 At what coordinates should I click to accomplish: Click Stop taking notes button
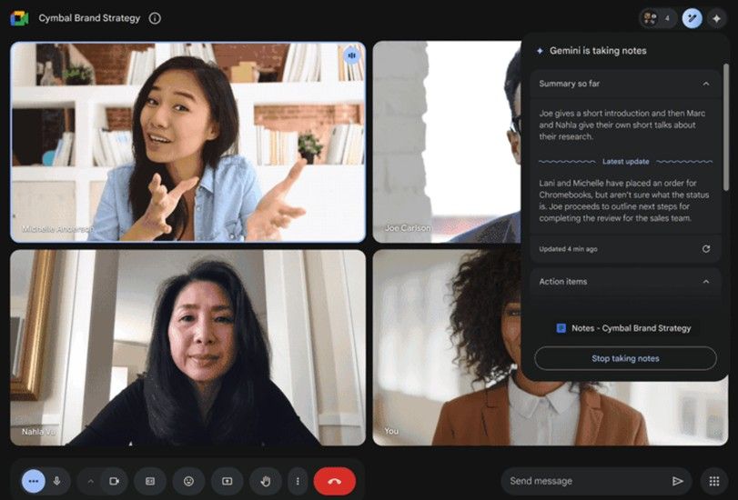(x=625, y=358)
